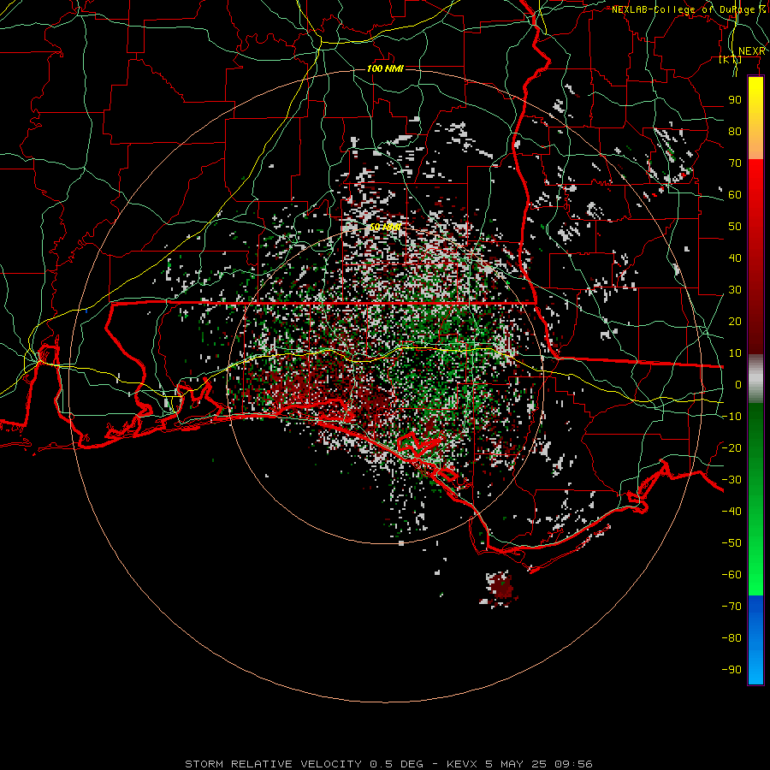The image size is (770, 770).
Task: Click the 70 value on velocity scale
Action: [735, 163]
